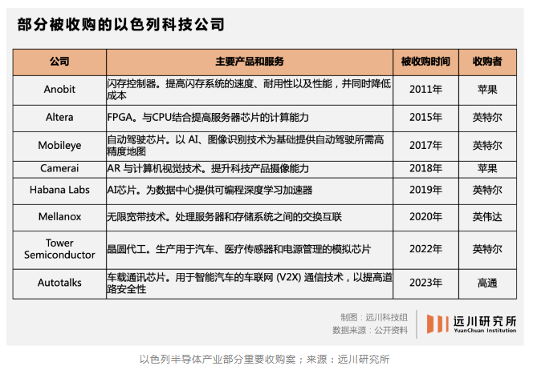Screen dimensions: 533x370
Task: Select the 2015年 date cell
Action: coord(425,118)
